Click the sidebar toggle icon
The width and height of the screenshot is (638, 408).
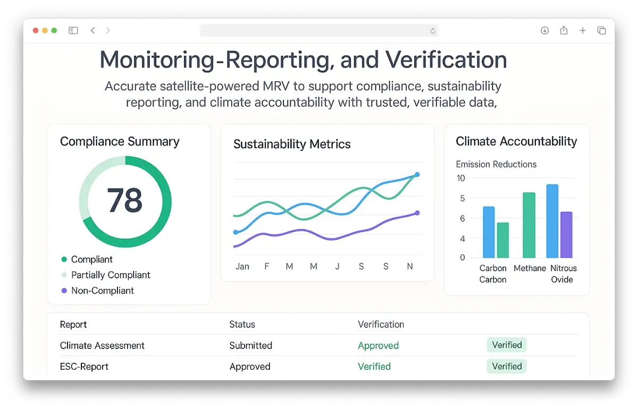coord(73,31)
